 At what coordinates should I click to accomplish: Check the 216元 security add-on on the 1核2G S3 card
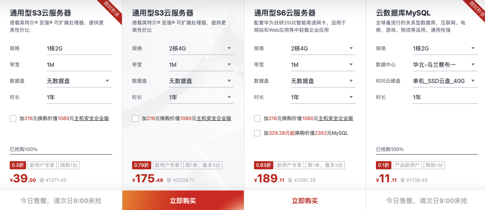tap(13, 119)
